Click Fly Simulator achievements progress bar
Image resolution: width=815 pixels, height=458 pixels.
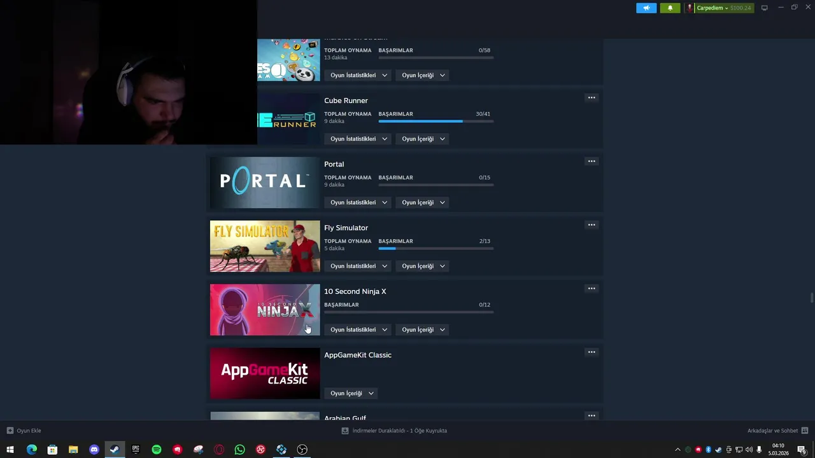click(436, 249)
